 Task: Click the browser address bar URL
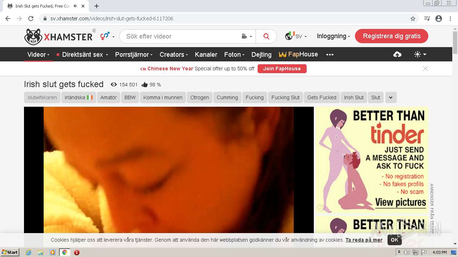112,19
